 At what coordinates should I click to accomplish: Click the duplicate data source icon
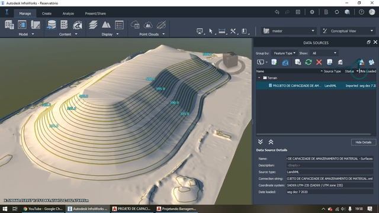pos(298,62)
